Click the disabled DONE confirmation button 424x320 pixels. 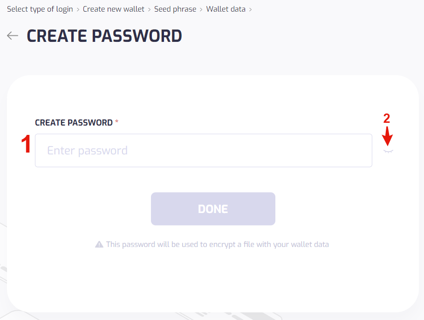tap(212, 208)
